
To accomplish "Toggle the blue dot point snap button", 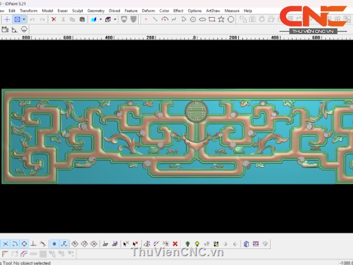I will 54,243.
